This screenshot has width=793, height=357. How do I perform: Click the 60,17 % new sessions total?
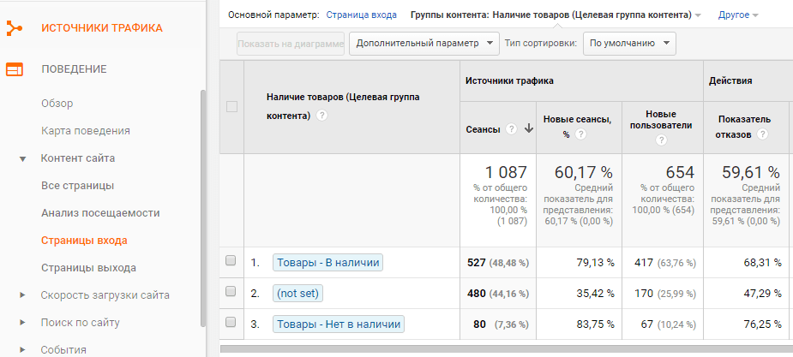(584, 173)
